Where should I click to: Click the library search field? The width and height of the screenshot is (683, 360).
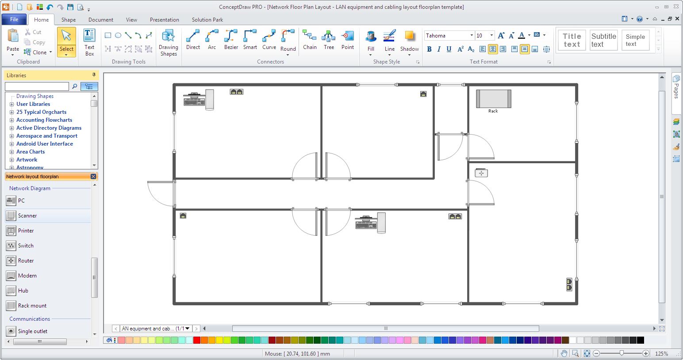click(37, 86)
